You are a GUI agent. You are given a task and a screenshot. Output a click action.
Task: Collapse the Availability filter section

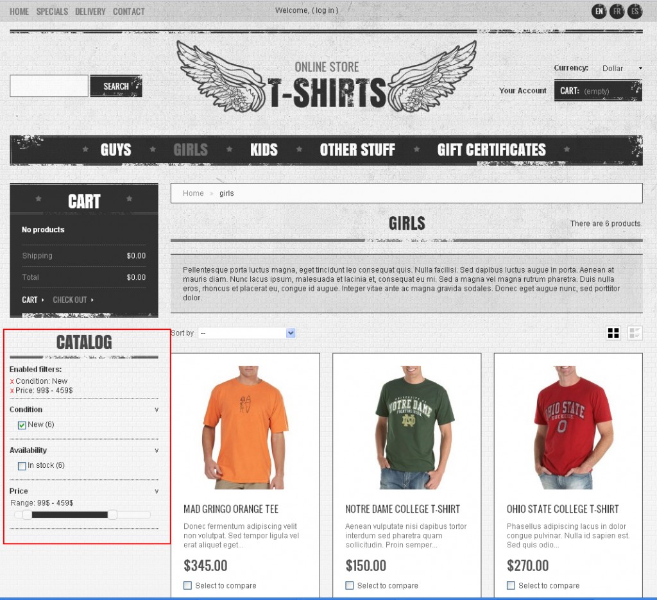tap(157, 451)
